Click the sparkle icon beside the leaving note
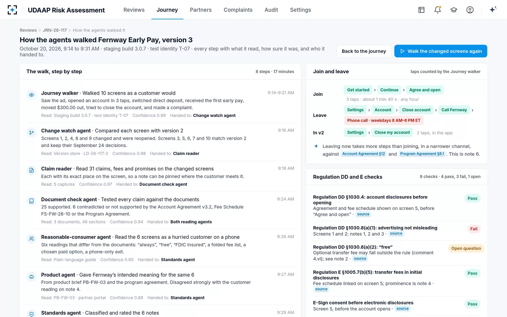 pyautogui.click(x=316, y=146)
